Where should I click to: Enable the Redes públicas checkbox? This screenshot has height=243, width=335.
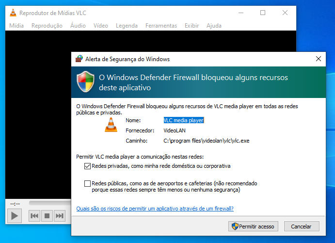point(87,183)
